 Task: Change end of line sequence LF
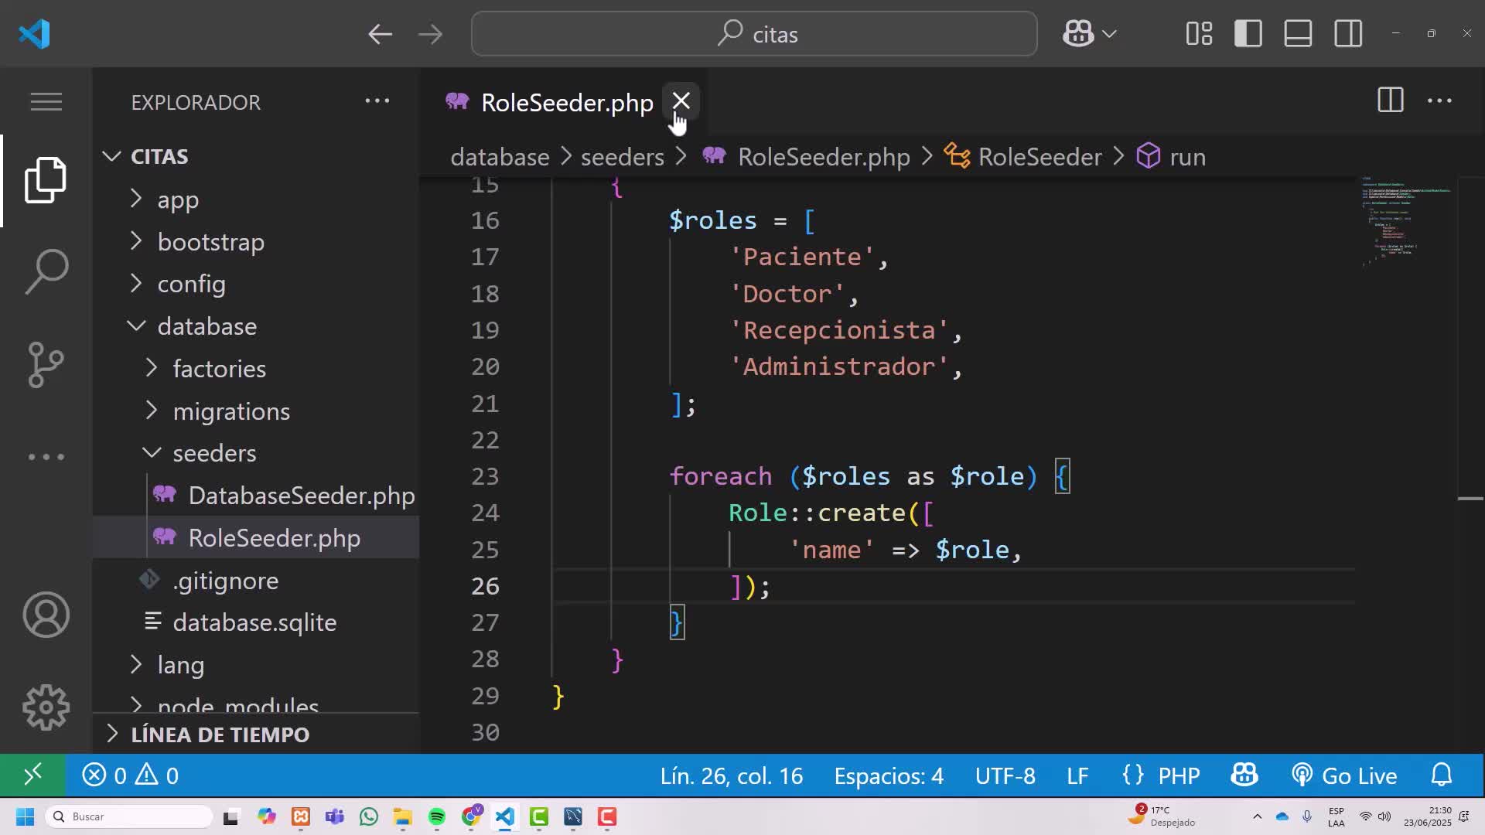pyautogui.click(x=1077, y=775)
